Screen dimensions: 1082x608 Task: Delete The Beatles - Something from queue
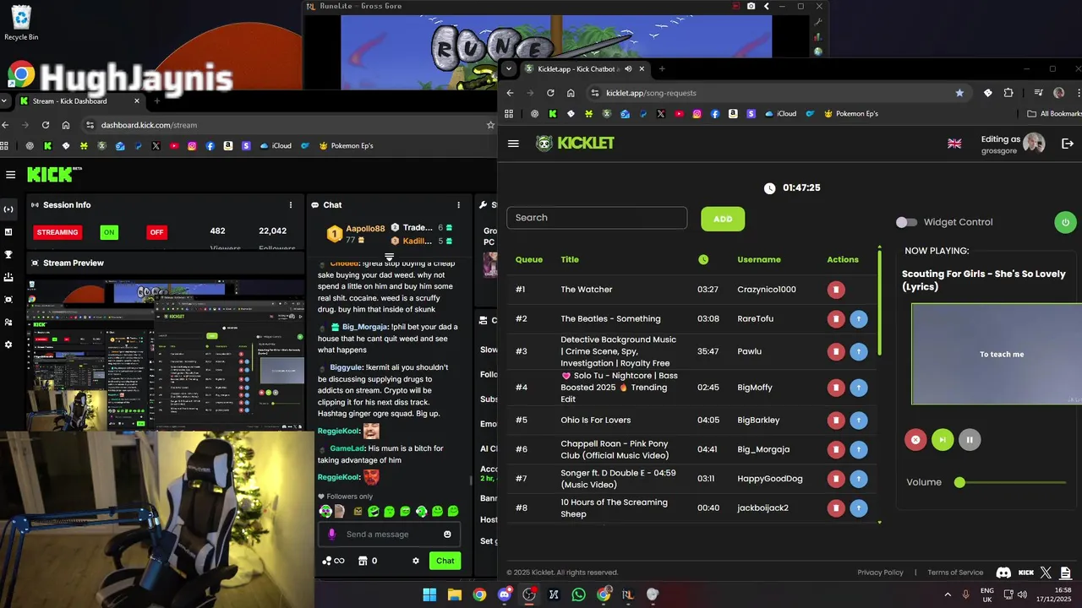click(x=836, y=319)
